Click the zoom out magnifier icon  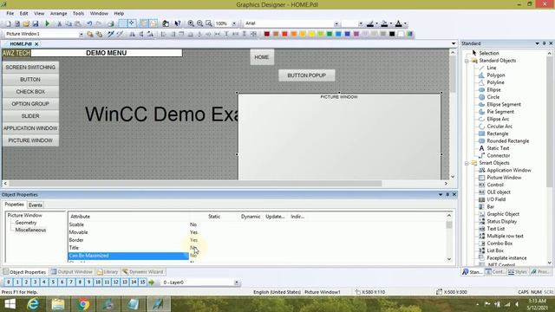200,23
